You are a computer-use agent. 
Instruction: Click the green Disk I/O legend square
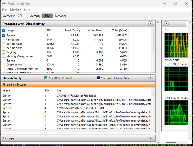[x=46, y=78]
